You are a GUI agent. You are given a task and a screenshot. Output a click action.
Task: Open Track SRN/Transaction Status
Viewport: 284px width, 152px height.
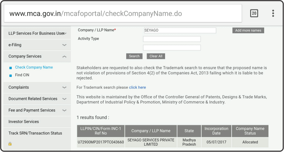[x=35, y=133]
